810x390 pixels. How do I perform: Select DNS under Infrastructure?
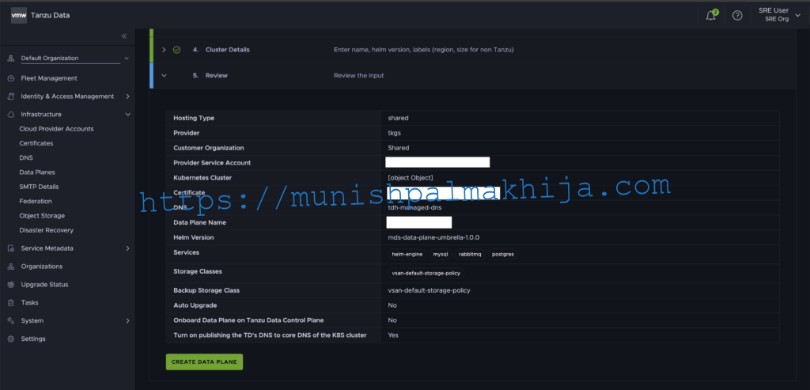26,158
